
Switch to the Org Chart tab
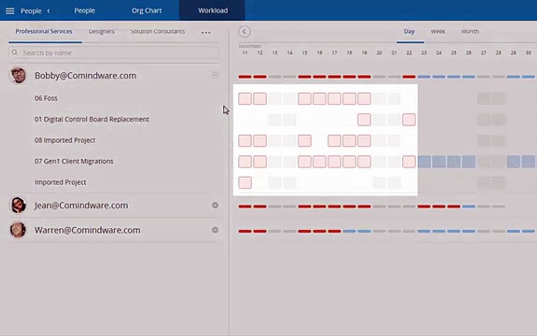[x=146, y=11]
